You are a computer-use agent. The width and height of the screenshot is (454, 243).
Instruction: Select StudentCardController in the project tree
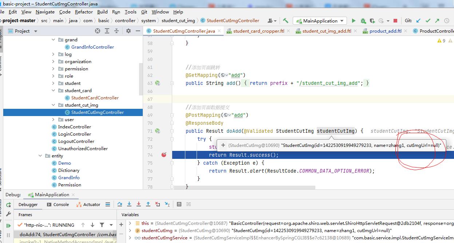95,98
